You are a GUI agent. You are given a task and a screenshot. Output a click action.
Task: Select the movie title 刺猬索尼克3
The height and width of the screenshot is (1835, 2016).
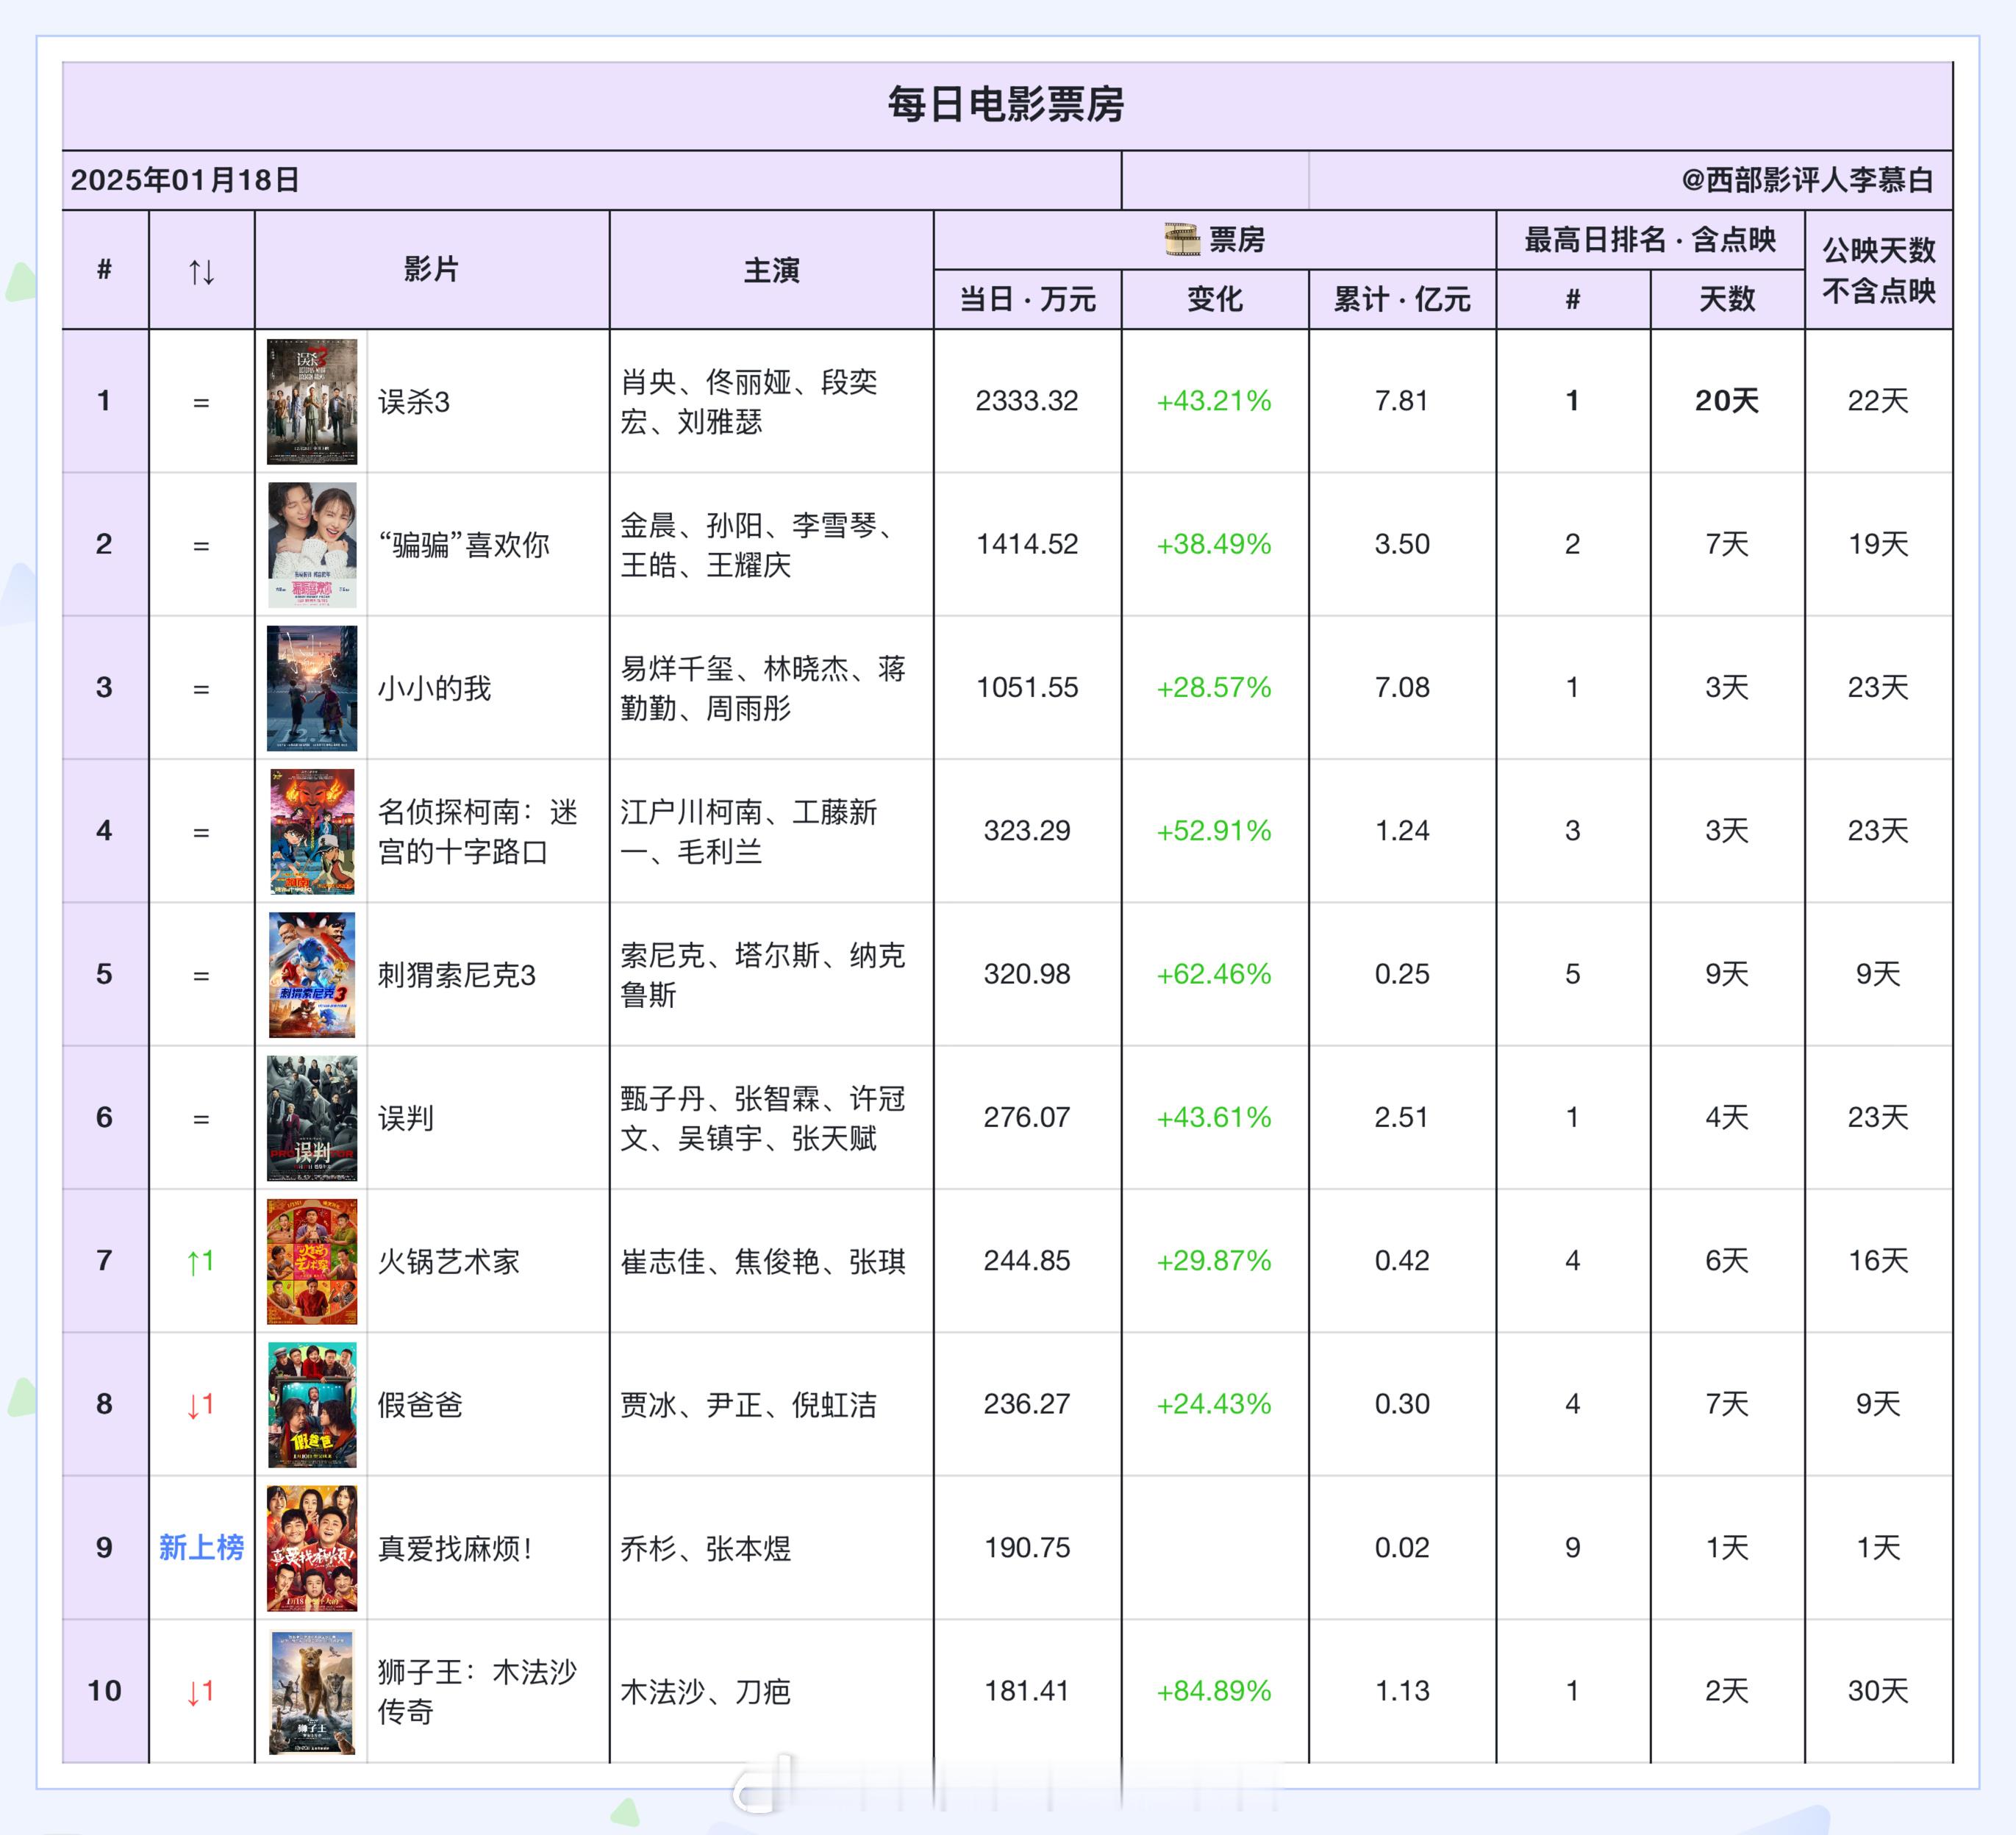click(457, 975)
